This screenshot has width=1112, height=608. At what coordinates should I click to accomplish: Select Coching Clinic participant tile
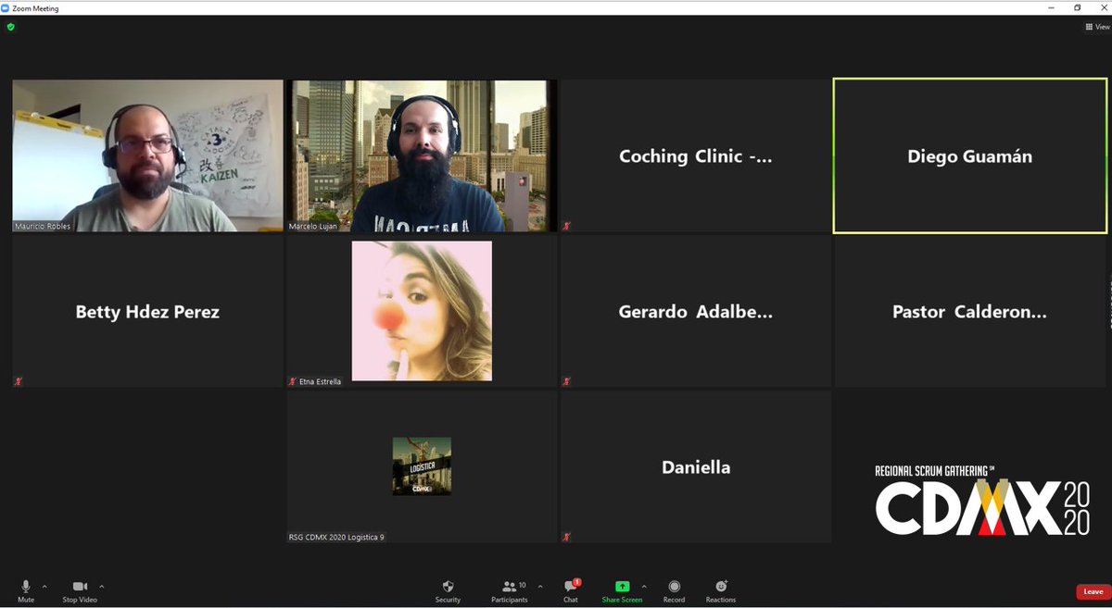click(x=695, y=155)
